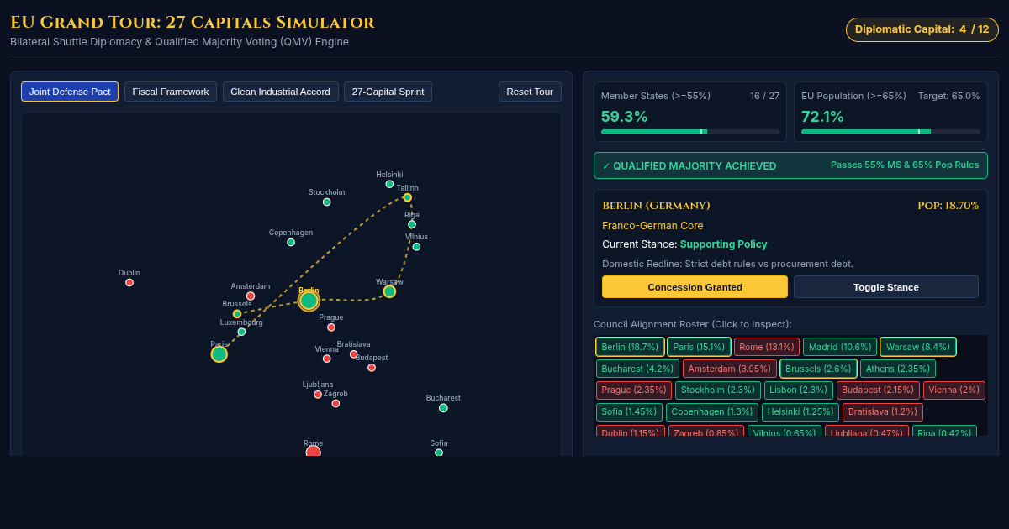Select the Vienna map node

coord(327,359)
